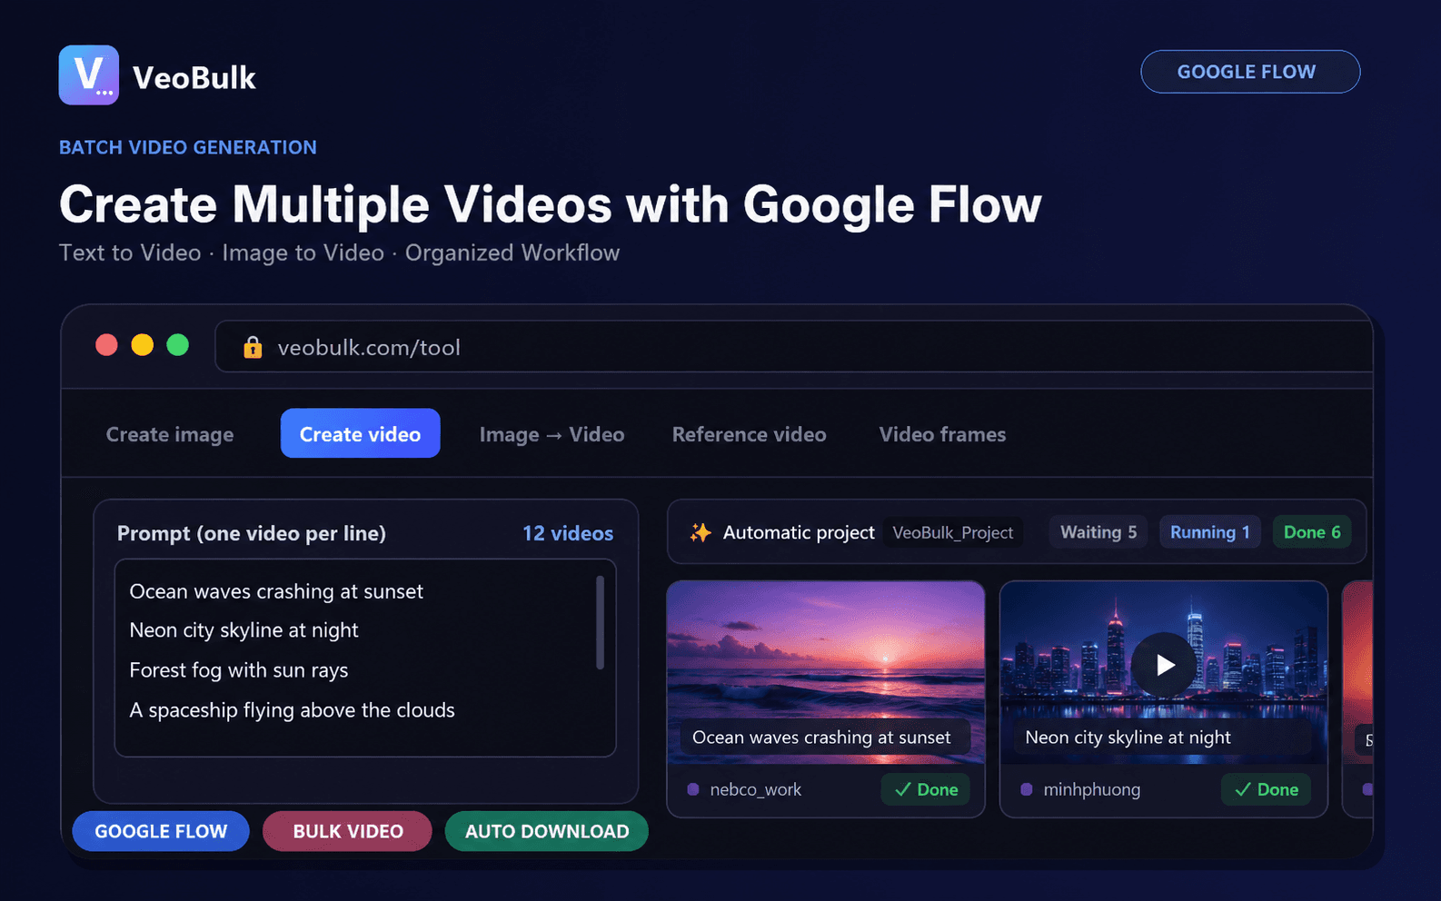Click the '12 videos' counter
1441x901 pixels.
tap(568, 533)
